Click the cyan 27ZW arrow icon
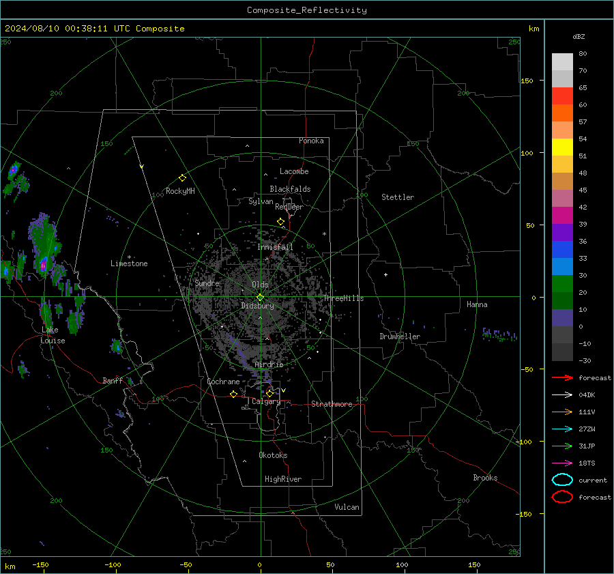 (562, 429)
